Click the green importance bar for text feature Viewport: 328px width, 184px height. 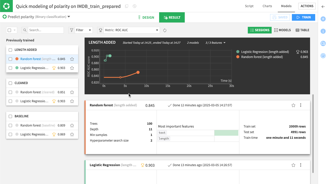226,133
